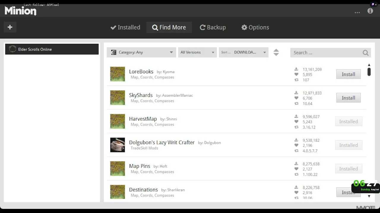380x213 pixels.
Task: Click the Dolgubon's Lazy Writ Crafter download icon
Action: click(x=296, y=140)
